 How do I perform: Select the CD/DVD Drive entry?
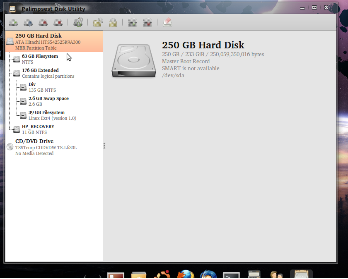(x=54, y=147)
